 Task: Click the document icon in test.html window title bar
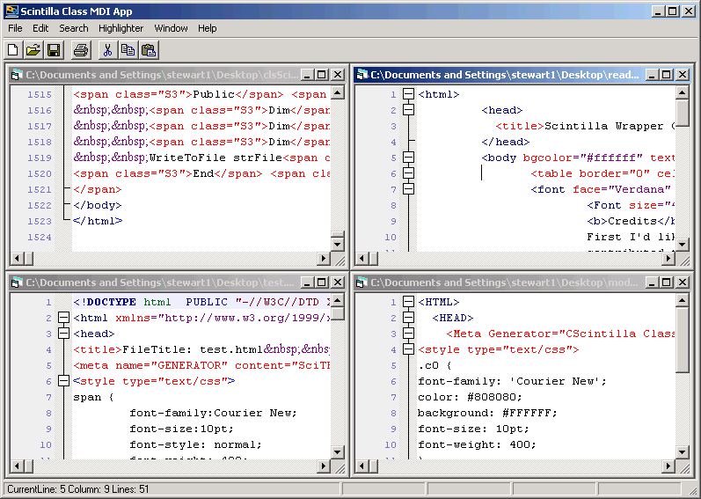[17, 283]
